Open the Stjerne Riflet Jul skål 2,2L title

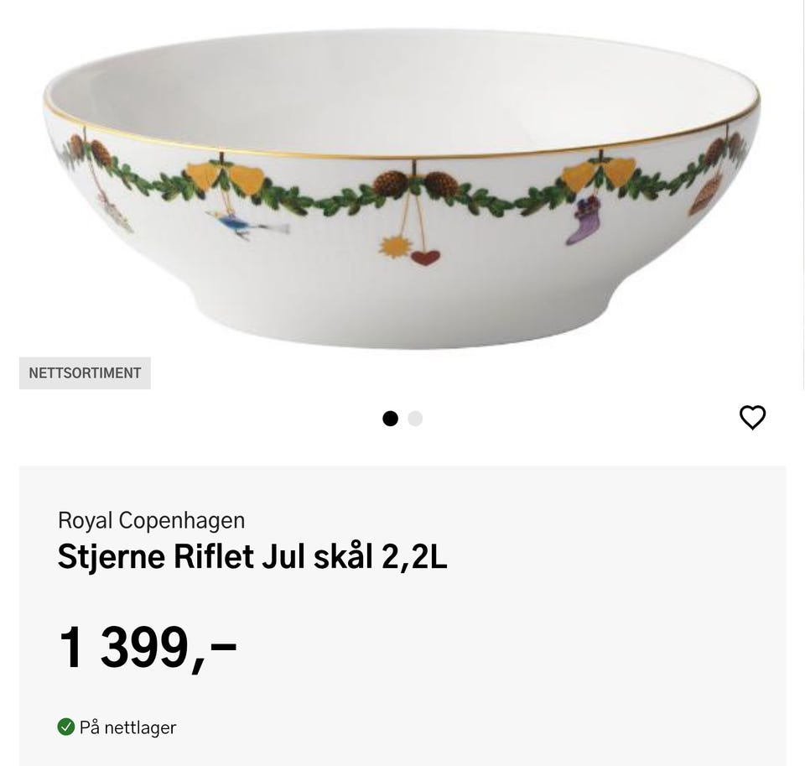[252, 556]
